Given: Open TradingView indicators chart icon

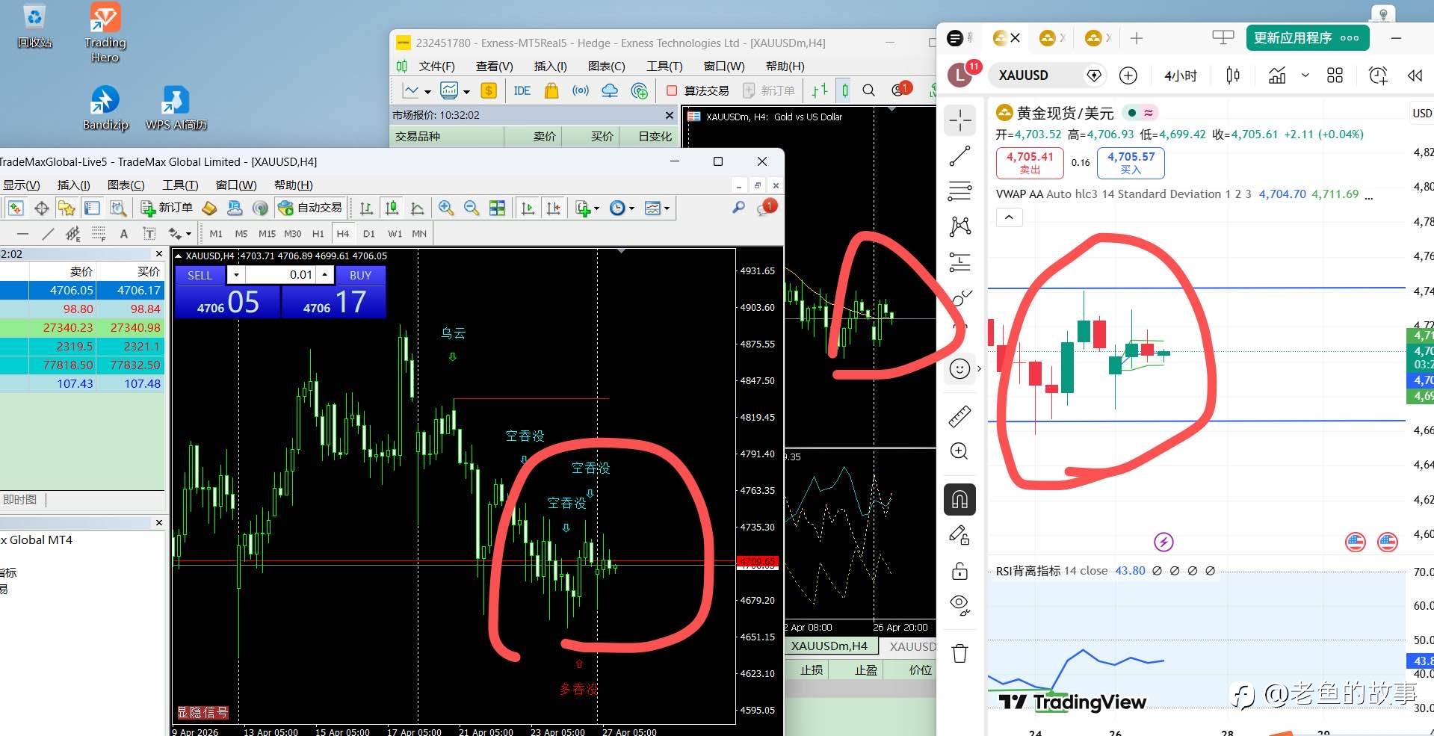Looking at the screenshot, I should [1277, 75].
